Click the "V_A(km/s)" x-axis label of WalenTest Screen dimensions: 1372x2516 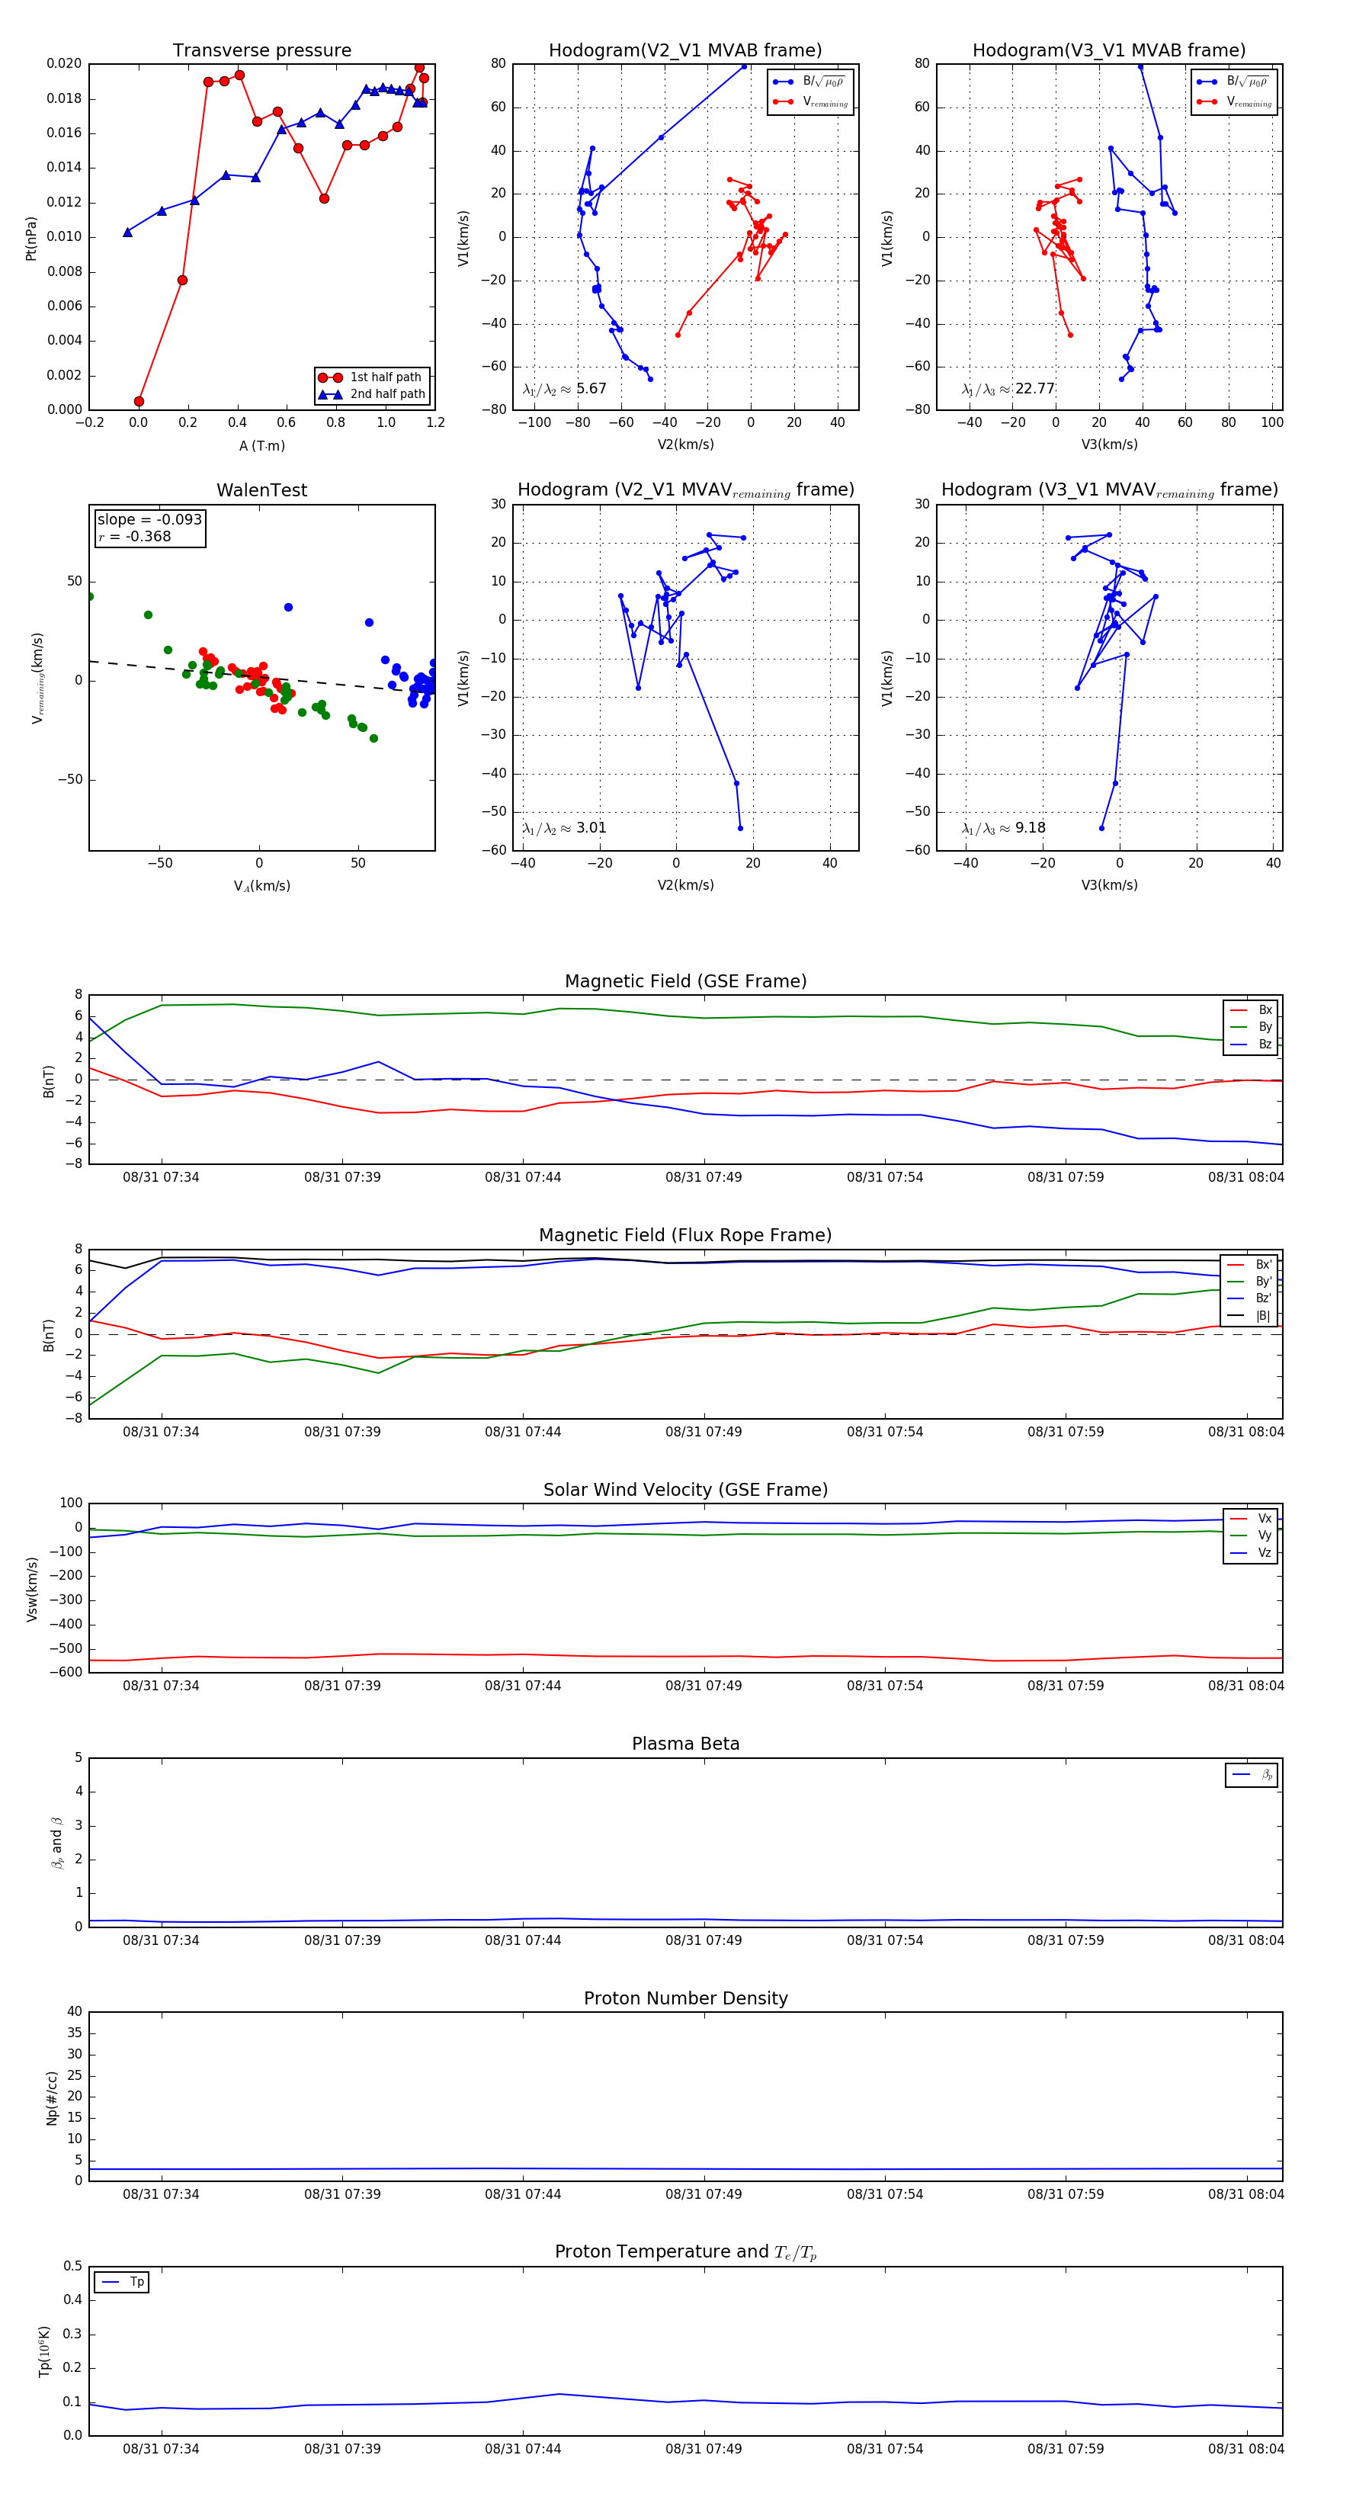pos(261,886)
